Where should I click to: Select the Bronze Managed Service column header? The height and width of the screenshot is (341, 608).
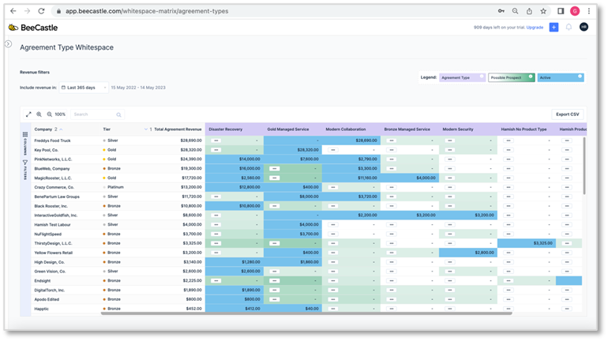click(407, 129)
